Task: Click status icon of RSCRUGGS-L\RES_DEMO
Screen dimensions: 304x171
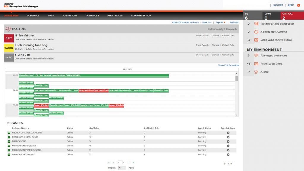Action: (x=9, y=137)
